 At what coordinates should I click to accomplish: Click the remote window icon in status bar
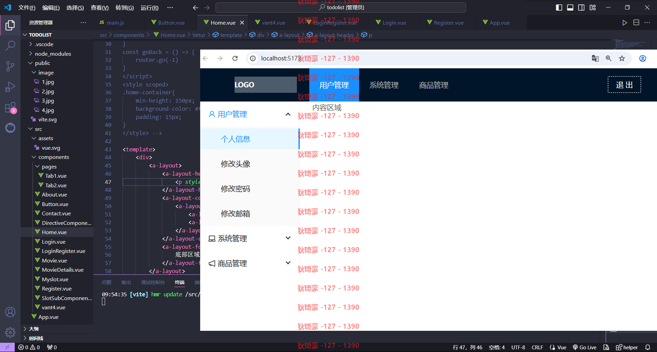7,347
